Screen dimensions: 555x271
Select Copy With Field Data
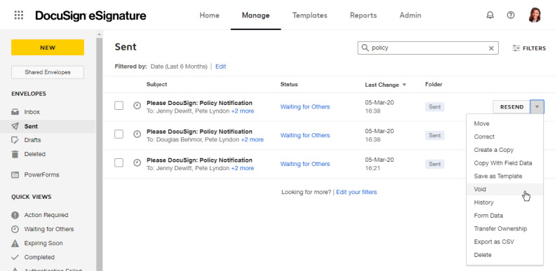point(504,163)
